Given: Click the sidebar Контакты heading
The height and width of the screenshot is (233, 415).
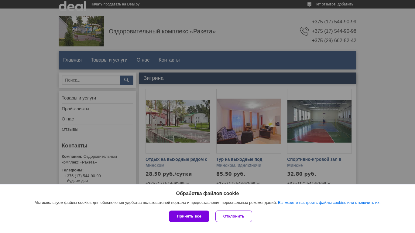Looking at the screenshot, I should (74, 146).
